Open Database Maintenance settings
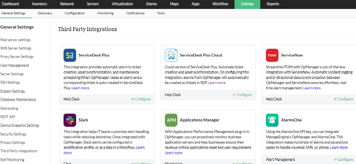 click(18, 99)
